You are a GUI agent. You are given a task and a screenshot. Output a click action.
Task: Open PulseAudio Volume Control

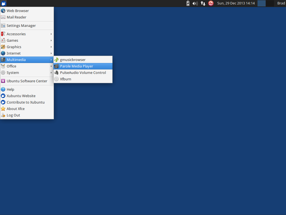[83, 73]
